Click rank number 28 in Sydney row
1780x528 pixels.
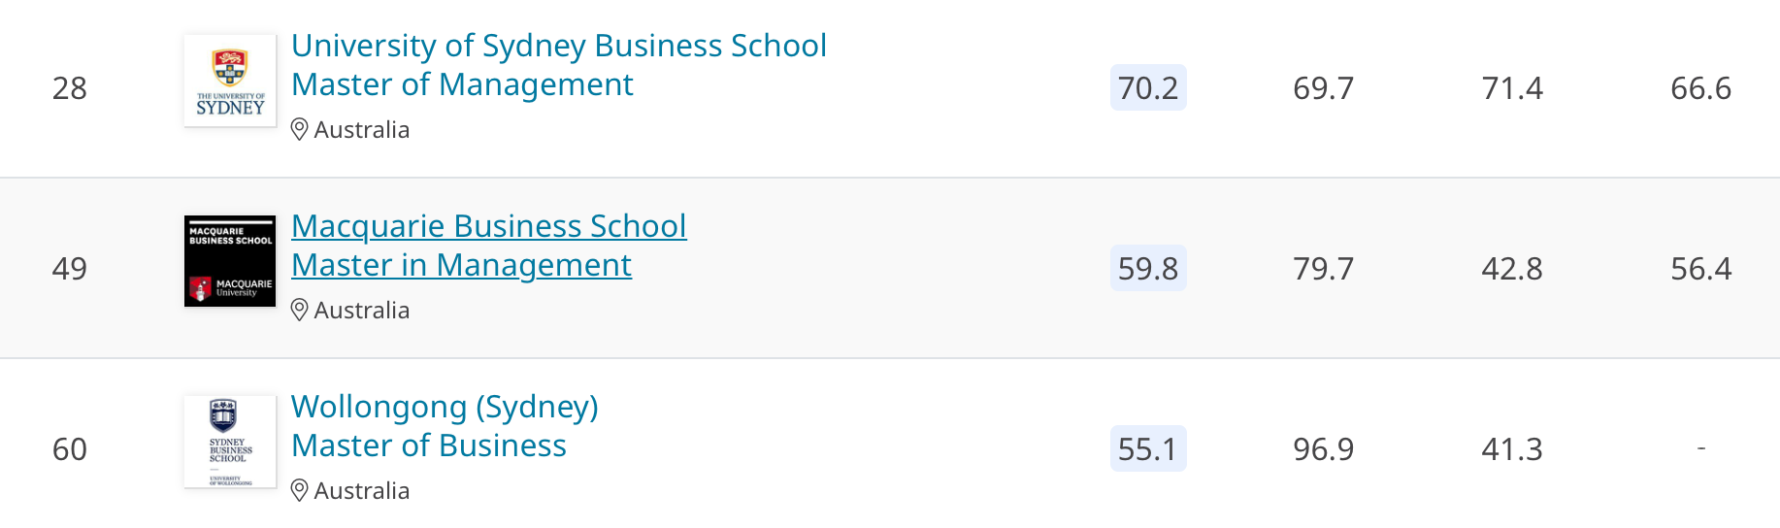pos(70,88)
